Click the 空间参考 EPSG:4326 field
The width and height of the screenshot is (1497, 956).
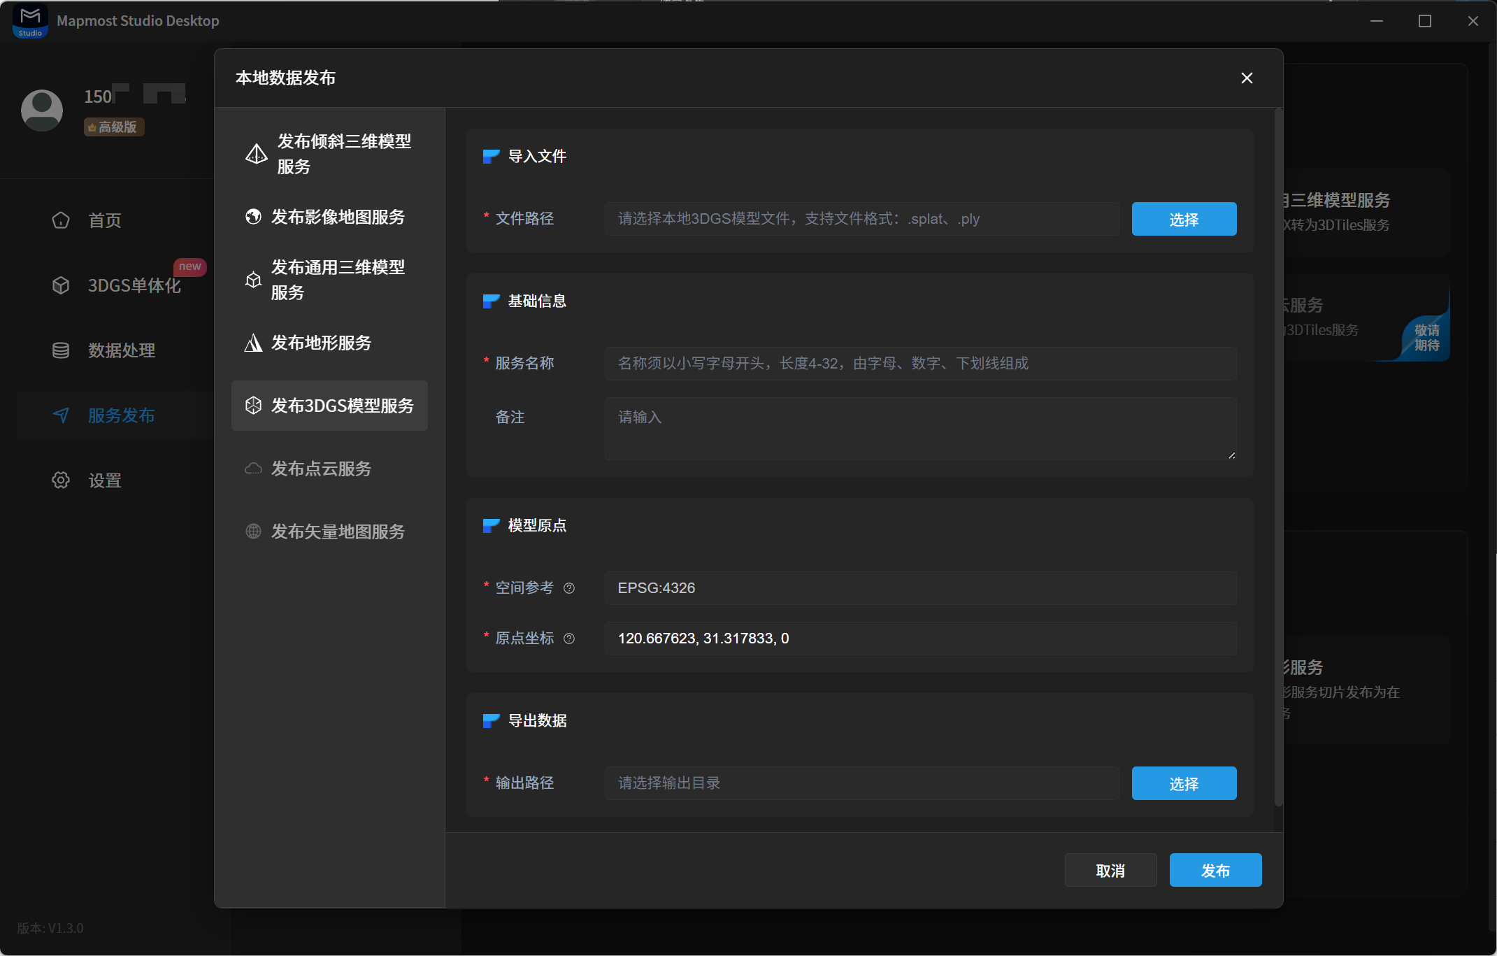[920, 588]
